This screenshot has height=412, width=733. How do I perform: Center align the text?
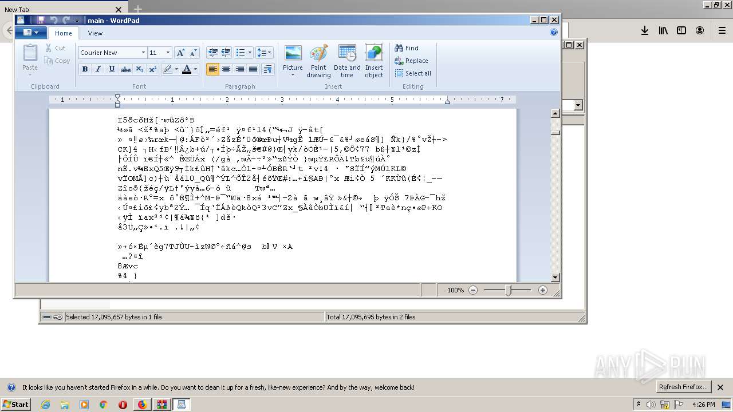[226, 69]
